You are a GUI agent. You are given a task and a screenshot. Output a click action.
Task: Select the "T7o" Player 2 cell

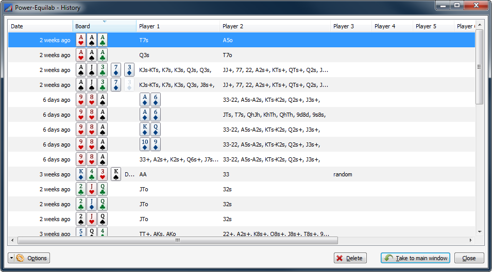pos(228,55)
